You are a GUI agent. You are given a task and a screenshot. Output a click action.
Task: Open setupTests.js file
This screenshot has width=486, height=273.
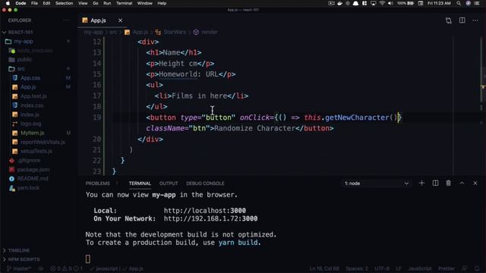pos(36,151)
